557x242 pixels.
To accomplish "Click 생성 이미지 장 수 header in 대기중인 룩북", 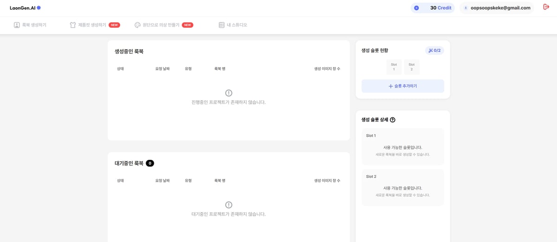I will (x=327, y=180).
